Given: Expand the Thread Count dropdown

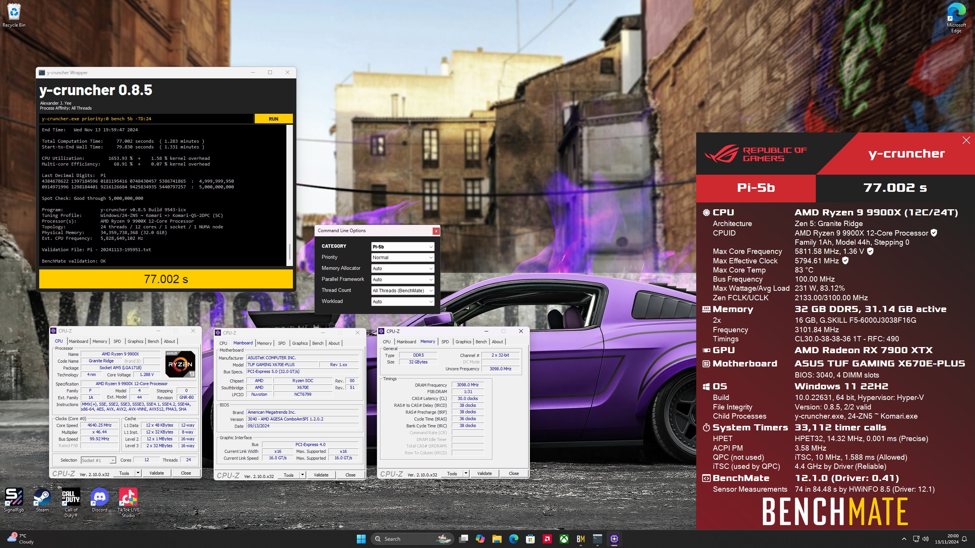Looking at the screenshot, I should point(403,291).
